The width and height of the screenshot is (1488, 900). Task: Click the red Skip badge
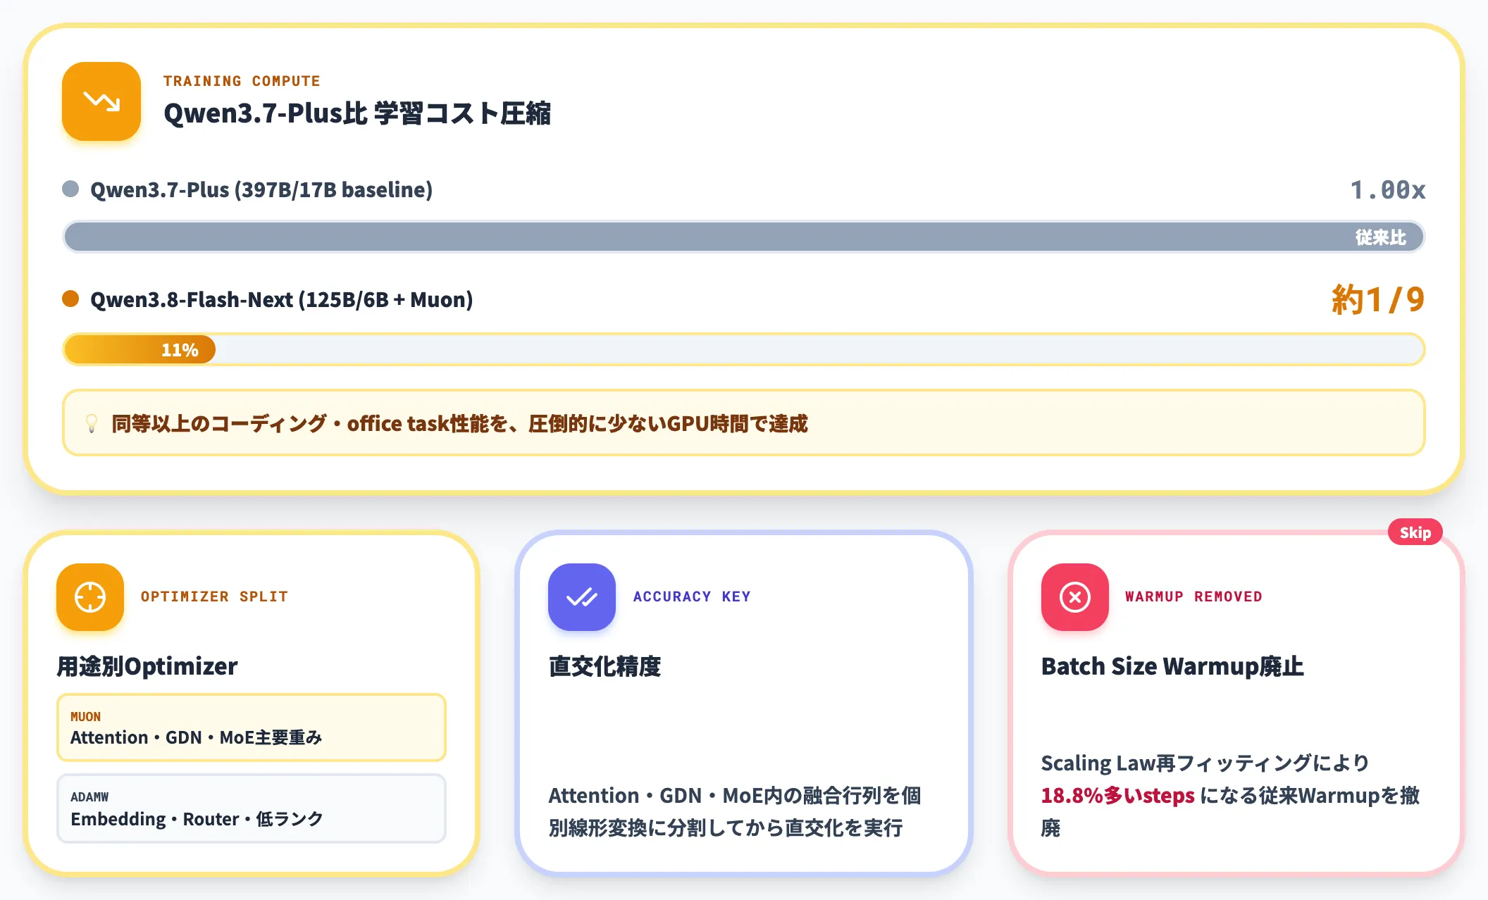point(1415,532)
